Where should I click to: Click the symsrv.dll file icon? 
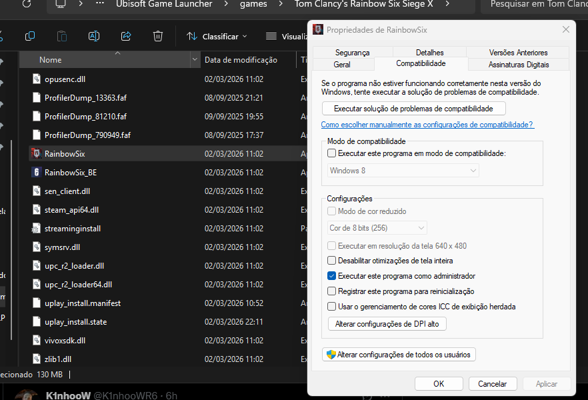coord(37,247)
